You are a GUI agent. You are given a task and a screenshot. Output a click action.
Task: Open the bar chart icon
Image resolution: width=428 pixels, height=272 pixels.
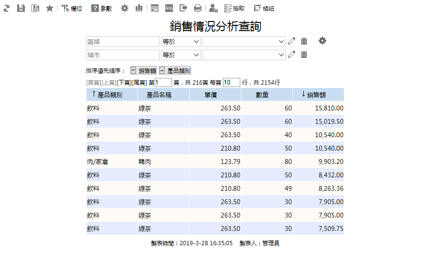click(139, 8)
